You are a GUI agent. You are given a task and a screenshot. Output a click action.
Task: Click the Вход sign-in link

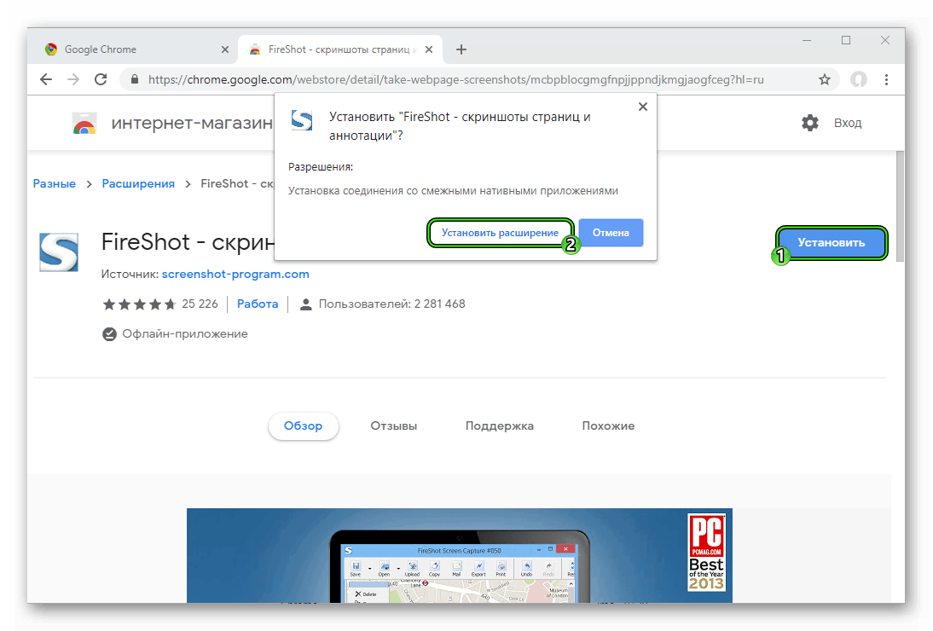point(848,123)
